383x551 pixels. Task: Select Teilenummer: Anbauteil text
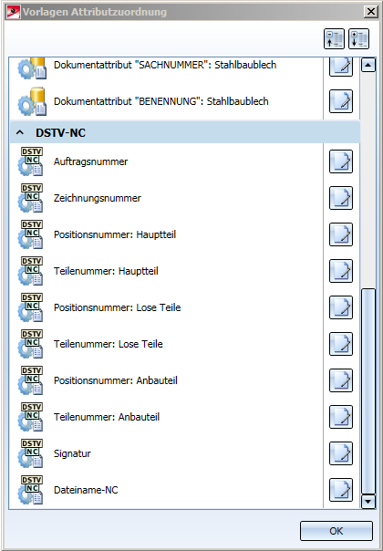click(107, 417)
